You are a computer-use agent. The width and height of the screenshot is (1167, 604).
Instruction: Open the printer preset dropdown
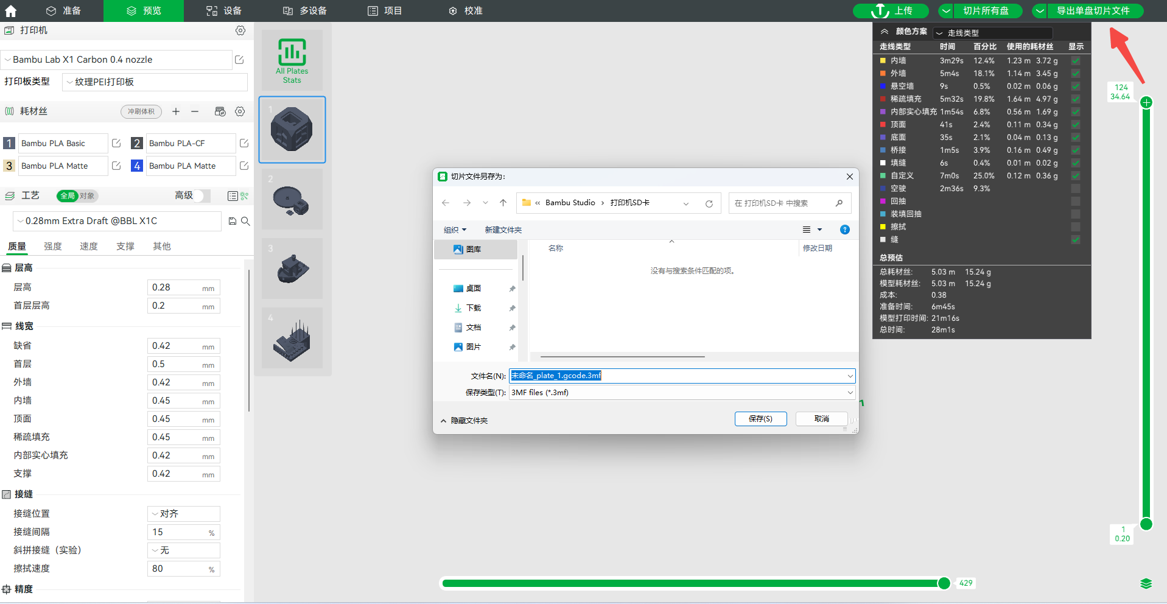click(x=117, y=60)
